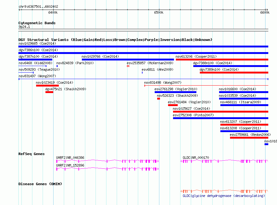This screenshot has width=277, height=205.
Task: Click the esv2759661 (Redon2006) red bar
Action: point(249,138)
